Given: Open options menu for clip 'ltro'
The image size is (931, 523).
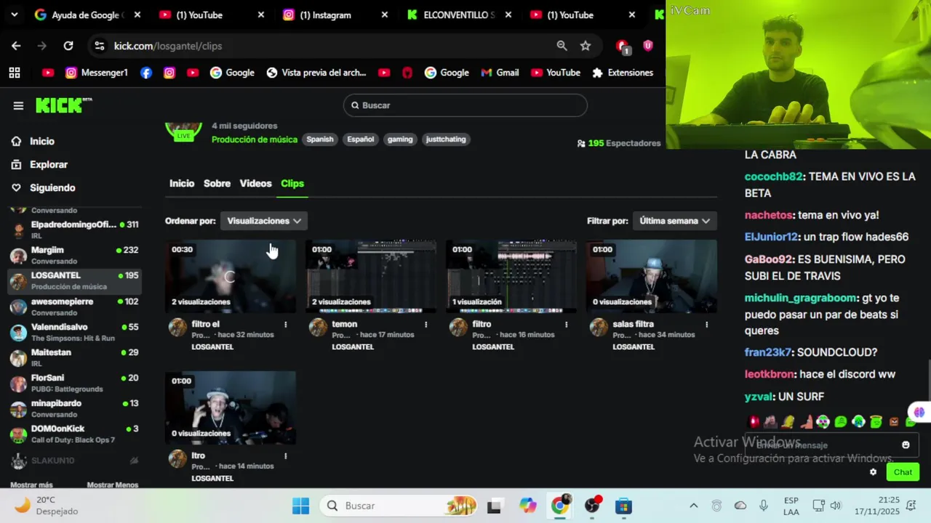Looking at the screenshot, I should click(x=286, y=456).
